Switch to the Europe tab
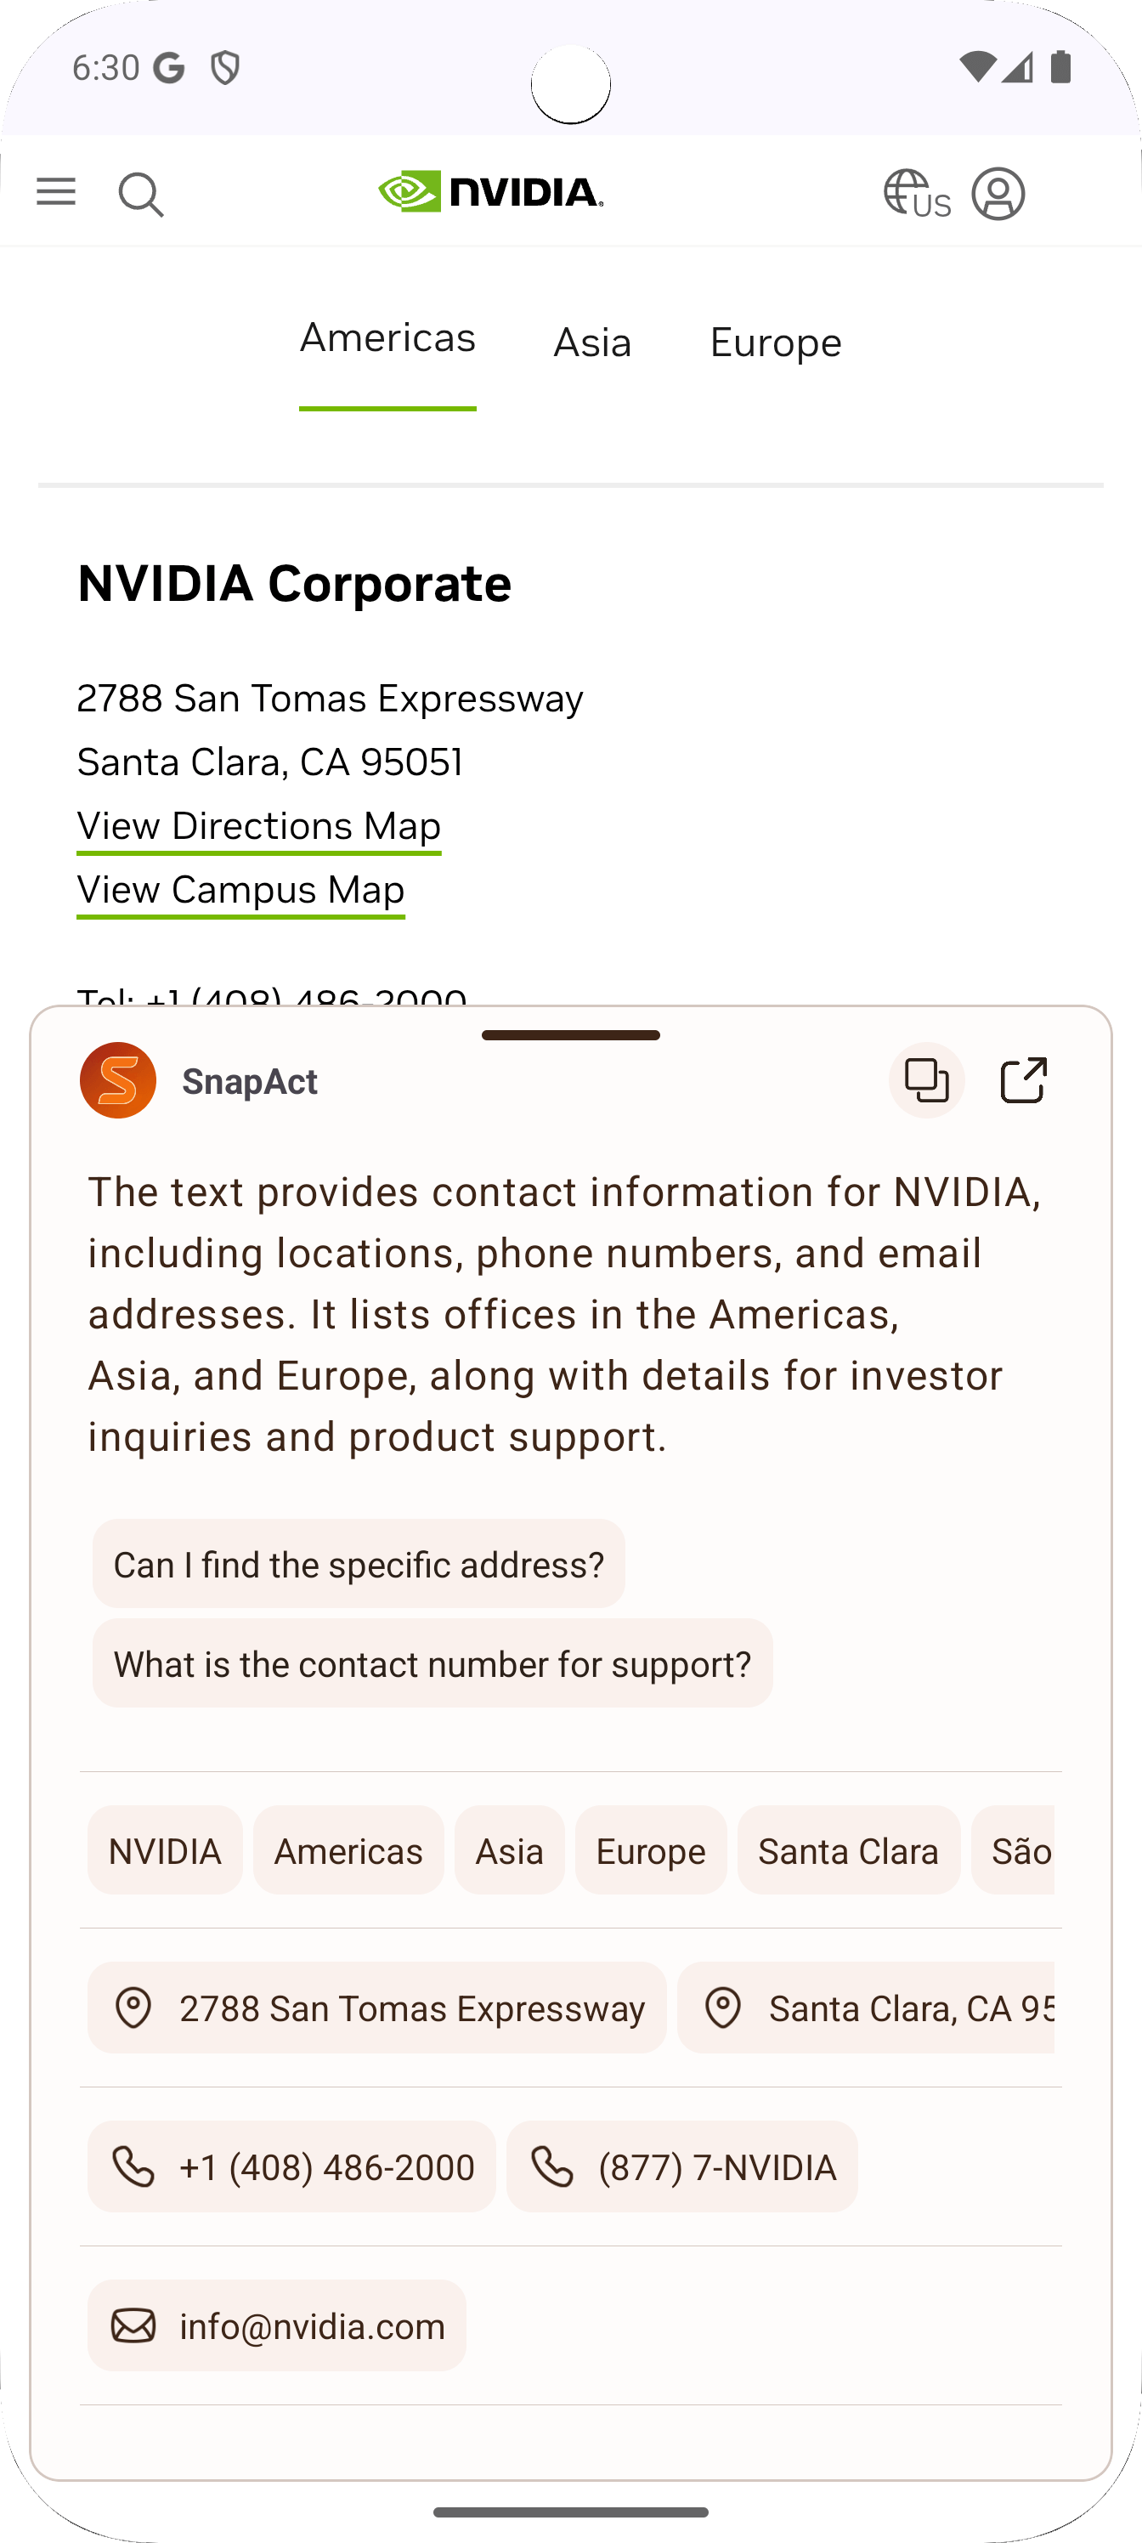The width and height of the screenshot is (1142, 2543). pyautogui.click(x=776, y=343)
